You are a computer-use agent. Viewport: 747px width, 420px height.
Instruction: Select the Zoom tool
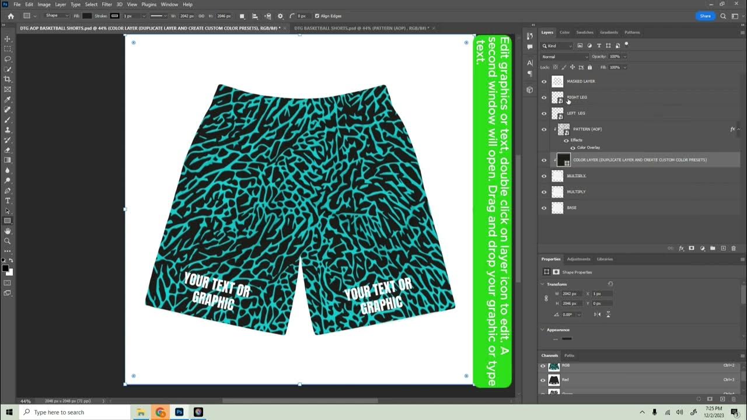click(8, 241)
